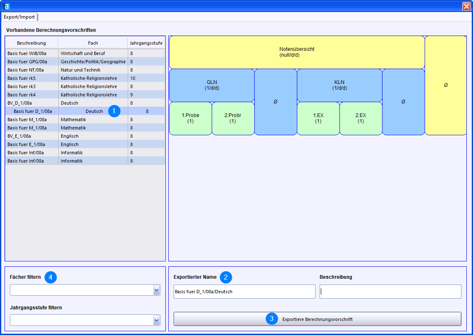This screenshot has height=335, width=473.
Task: Click the average block next to GLN
Action: pyautogui.click(x=276, y=102)
